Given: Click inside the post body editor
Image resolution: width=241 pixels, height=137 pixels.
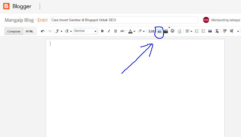Looking at the screenshot, I should pyautogui.click(x=135, y=88).
